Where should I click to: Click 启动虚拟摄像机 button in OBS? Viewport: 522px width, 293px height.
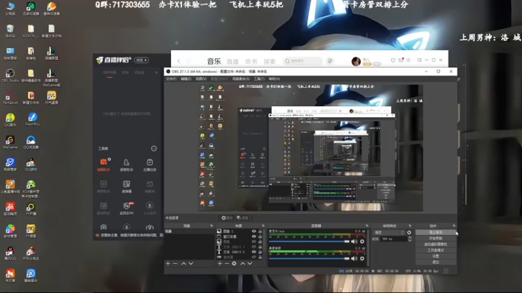tap(435, 244)
